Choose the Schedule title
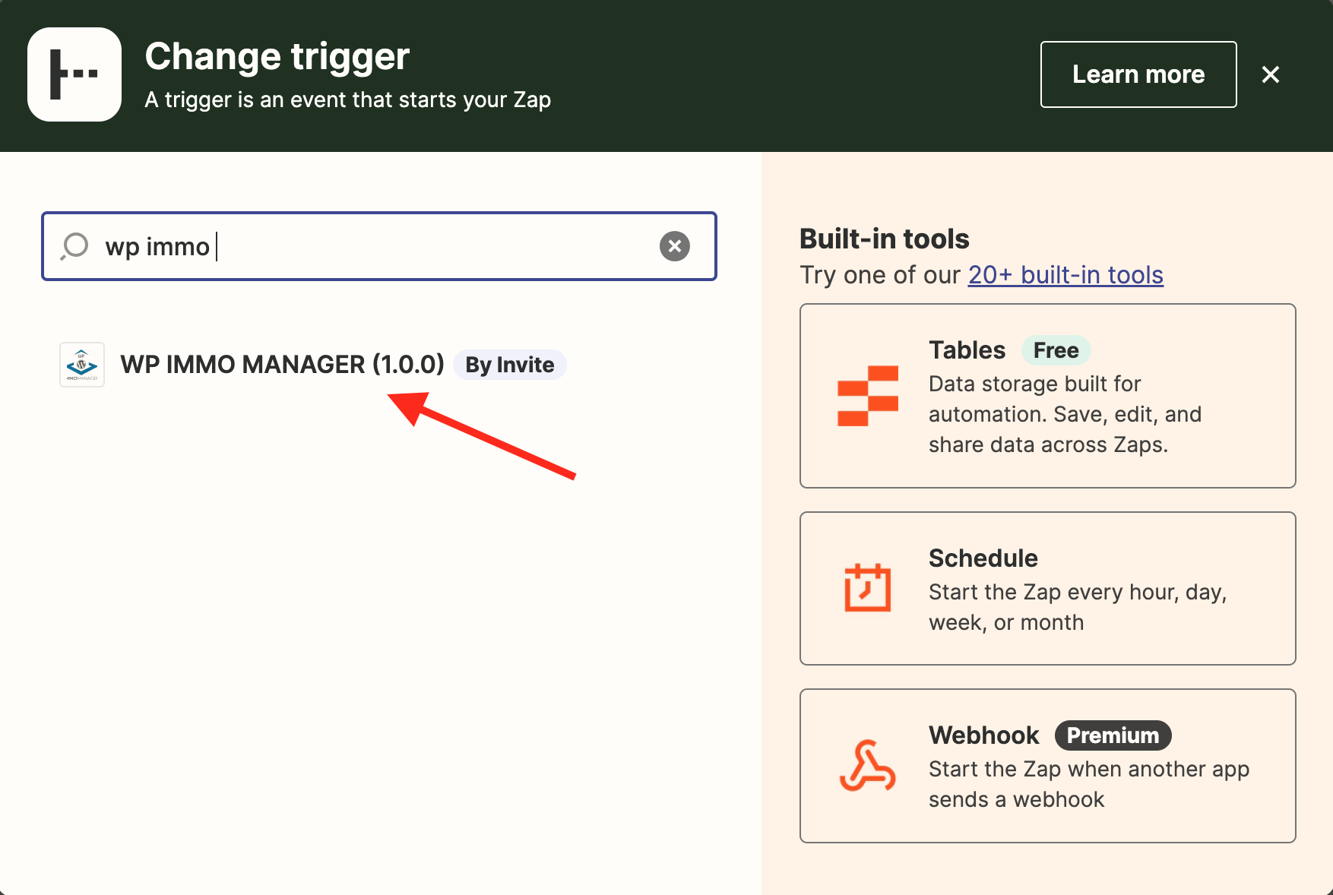The width and height of the screenshot is (1333, 895). point(983,558)
